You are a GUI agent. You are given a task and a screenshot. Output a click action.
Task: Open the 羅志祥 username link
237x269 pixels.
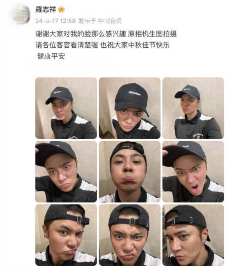[x=46, y=9]
